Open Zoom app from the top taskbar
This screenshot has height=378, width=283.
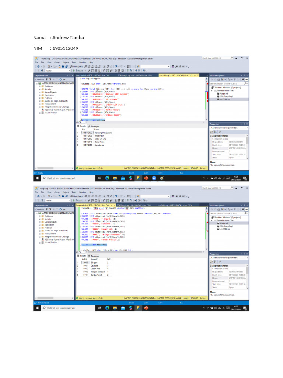click(154, 178)
